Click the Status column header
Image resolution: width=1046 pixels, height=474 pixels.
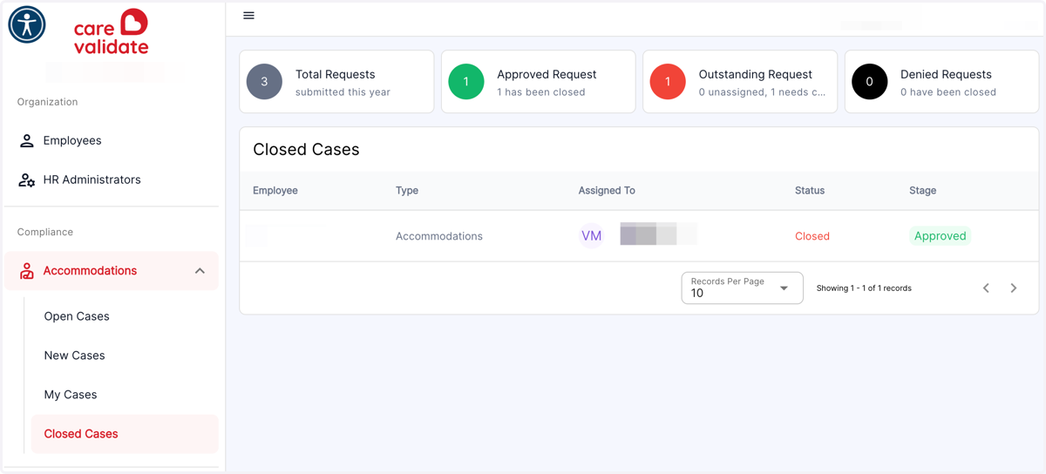pyautogui.click(x=810, y=191)
